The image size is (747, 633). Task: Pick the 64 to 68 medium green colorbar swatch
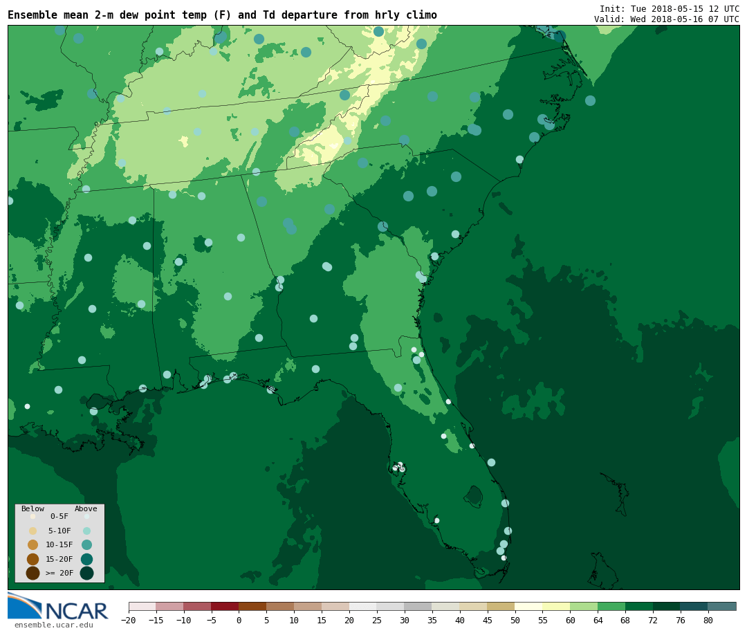[611, 606]
